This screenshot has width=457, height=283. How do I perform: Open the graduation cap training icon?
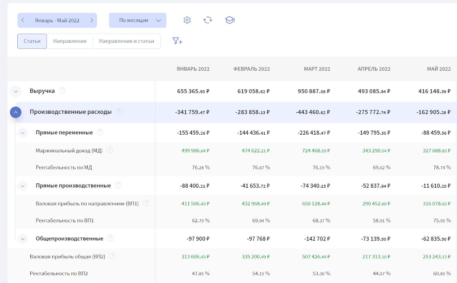(230, 20)
